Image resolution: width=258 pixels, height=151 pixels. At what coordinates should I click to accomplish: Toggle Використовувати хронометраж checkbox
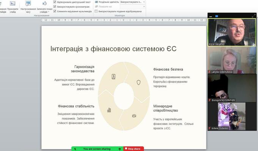tap(55, 6)
